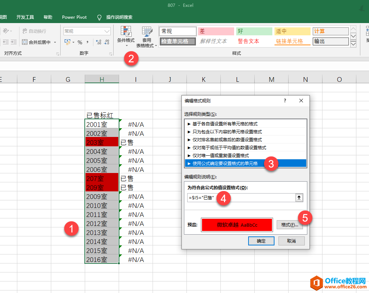369x293 pixels.
Task: Click the dialog help question mark
Action: [x=285, y=101]
